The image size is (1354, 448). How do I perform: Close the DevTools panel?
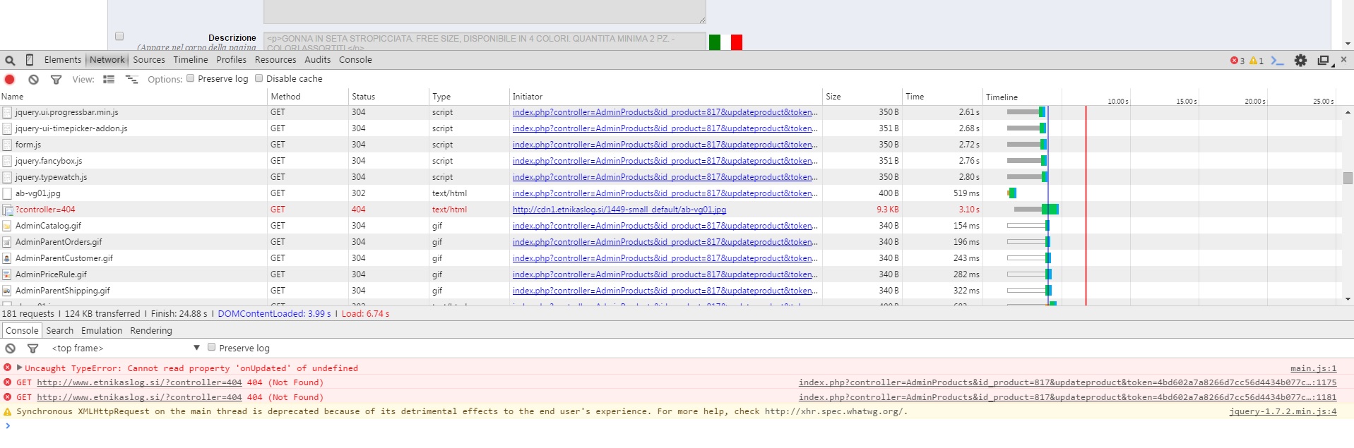[1343, 60]
